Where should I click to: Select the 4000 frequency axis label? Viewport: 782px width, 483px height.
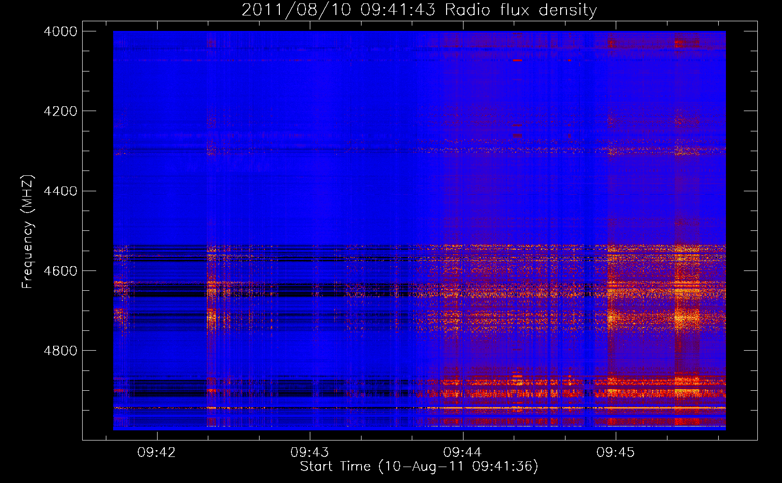click(60, 31)
